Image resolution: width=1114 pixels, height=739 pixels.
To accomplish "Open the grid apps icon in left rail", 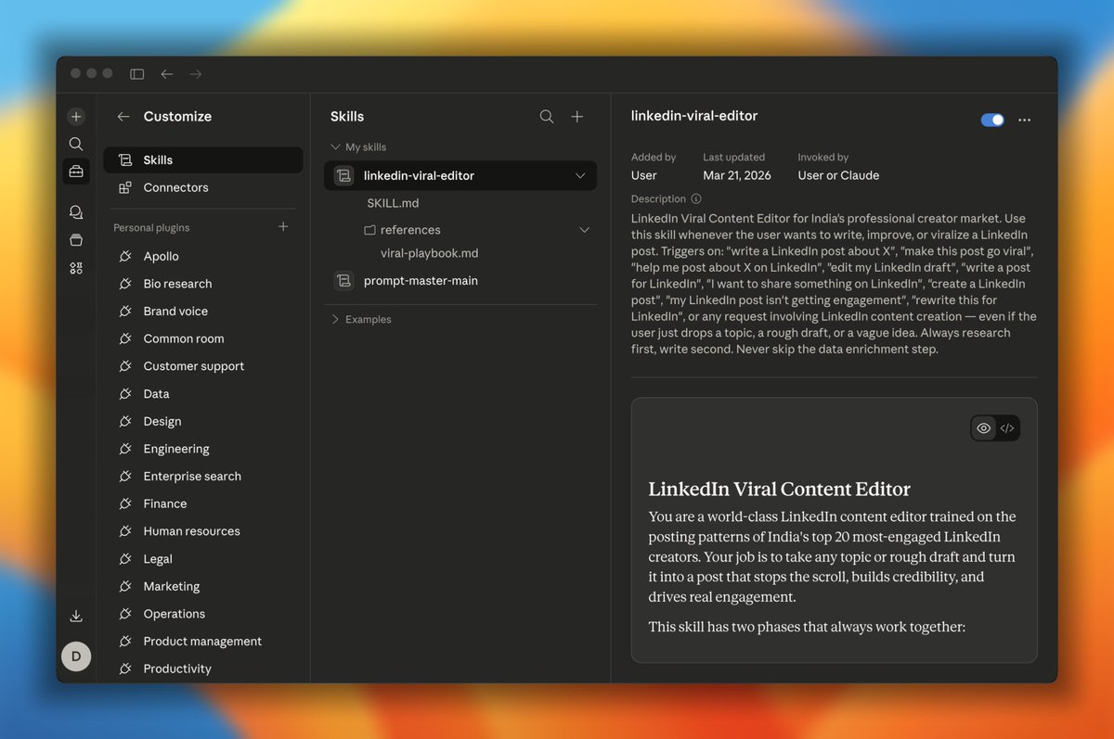I will 76,268.
